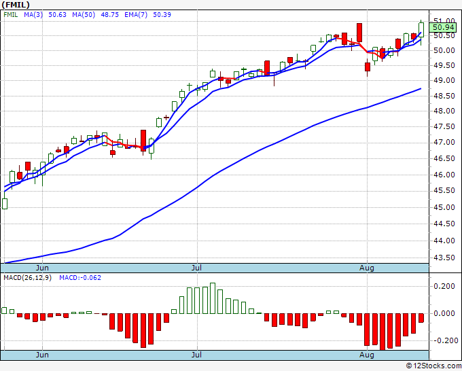Select the FMIL legend label
The height and width of the screenshot is (371, 462).
tap(11, 15)
